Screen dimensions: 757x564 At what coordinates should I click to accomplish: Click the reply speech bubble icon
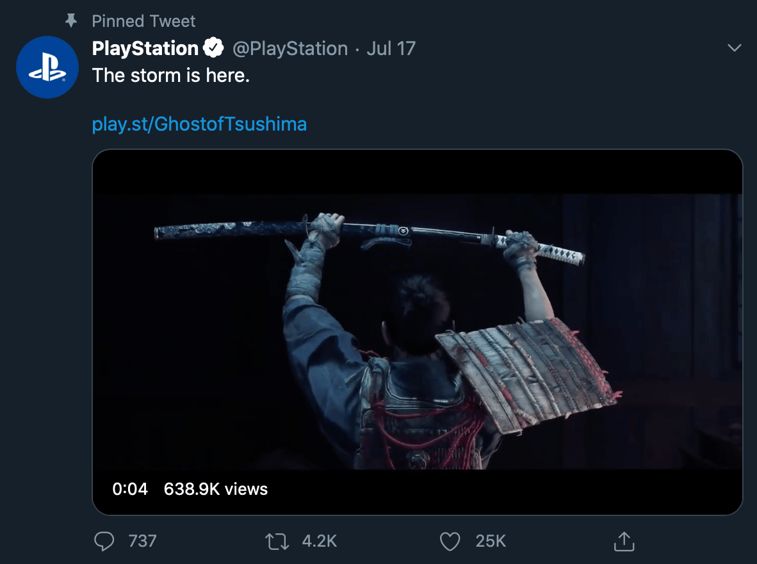click(x=104, y=542)
